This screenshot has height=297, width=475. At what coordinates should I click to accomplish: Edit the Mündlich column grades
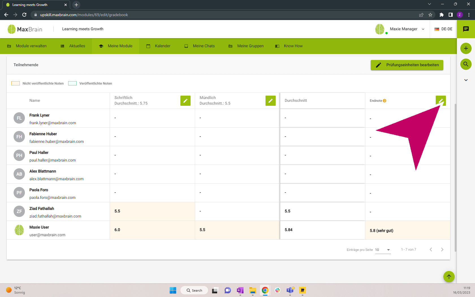pos(271,101)
